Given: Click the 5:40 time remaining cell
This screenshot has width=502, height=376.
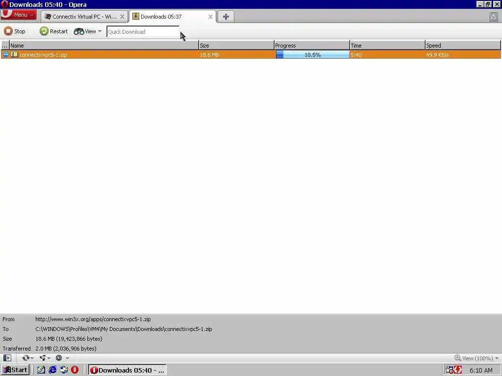Looking at the screenshot, I should point(356,55).
